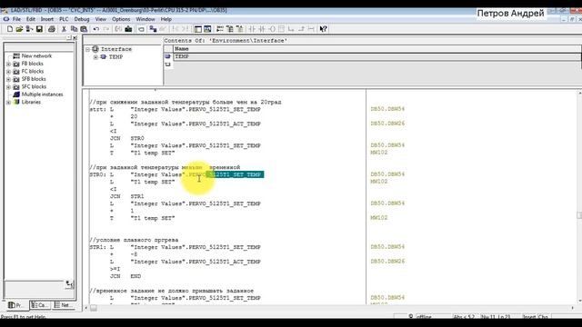582x327 pixels.
Task: Open the Insert menu
Action: [46, 19]
